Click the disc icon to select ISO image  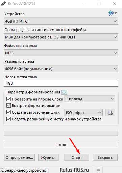[110, 112]
